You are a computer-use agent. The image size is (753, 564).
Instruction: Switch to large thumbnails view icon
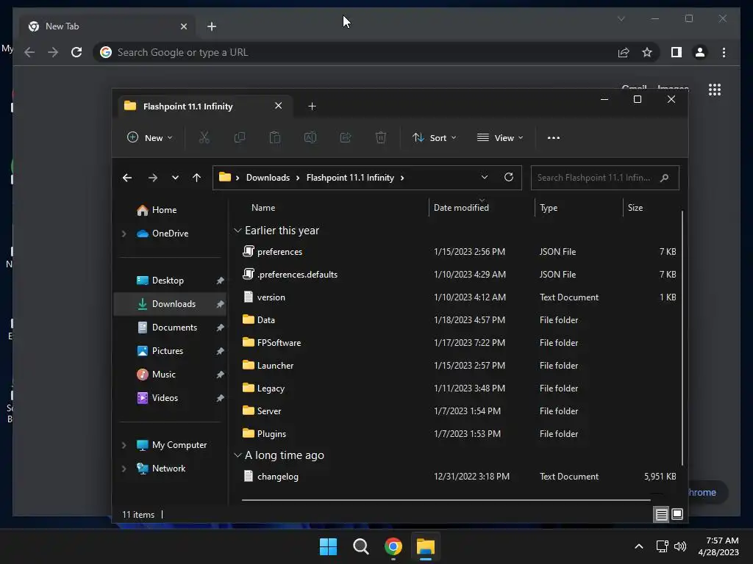pos(677,514)
